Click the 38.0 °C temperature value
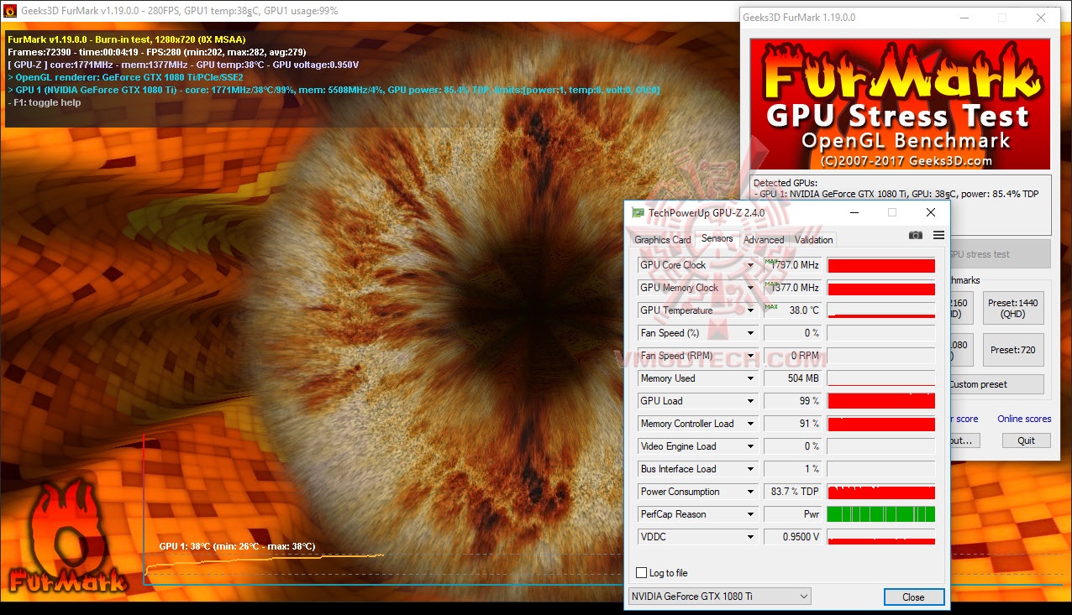 click(x=792, y=310)
